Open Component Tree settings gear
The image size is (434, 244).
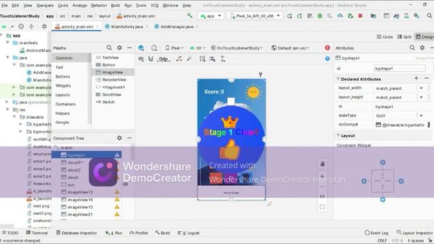tap(119, 138)
